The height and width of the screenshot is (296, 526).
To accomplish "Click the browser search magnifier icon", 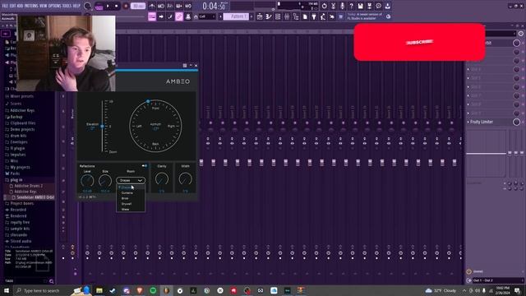I will [x=51, y=281].
